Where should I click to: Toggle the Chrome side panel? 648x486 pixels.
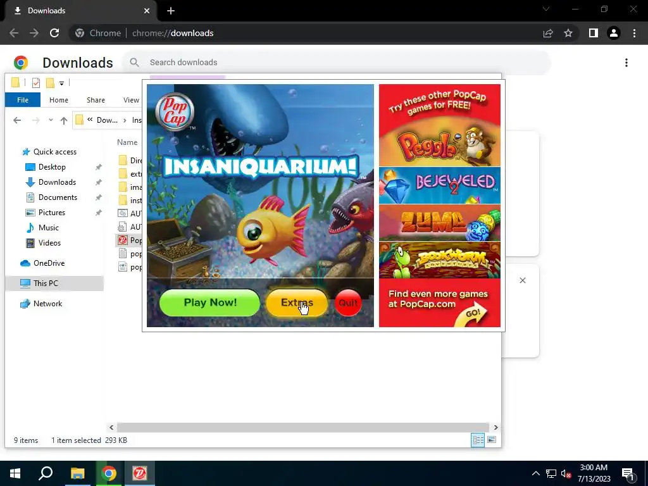click(594, 33)
